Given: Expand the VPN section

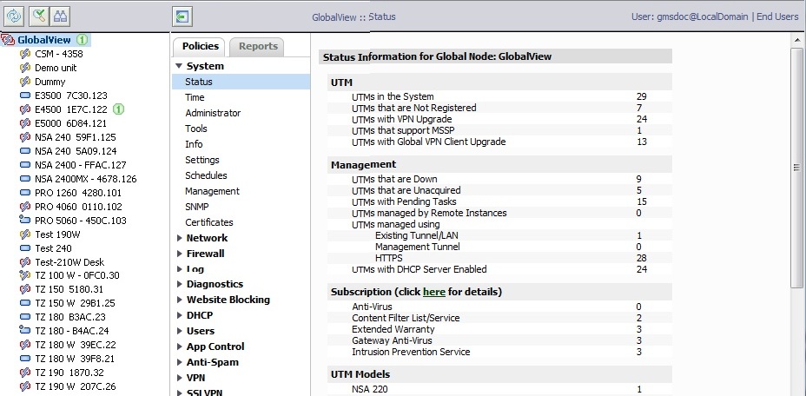Looking at the screenshot, I should [x=180, y=378].
